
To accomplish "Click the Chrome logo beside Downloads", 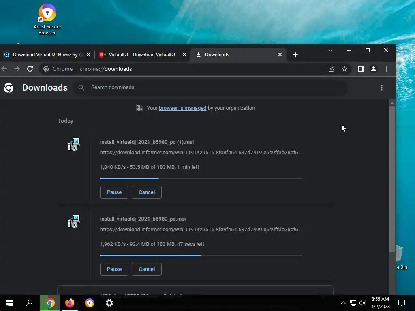I will pos(9,88).
